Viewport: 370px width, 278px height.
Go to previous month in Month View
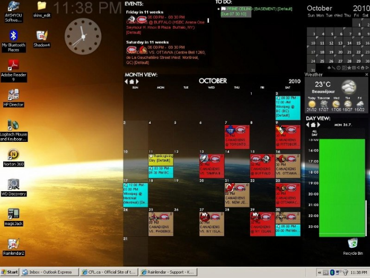[x=126, y=82]
